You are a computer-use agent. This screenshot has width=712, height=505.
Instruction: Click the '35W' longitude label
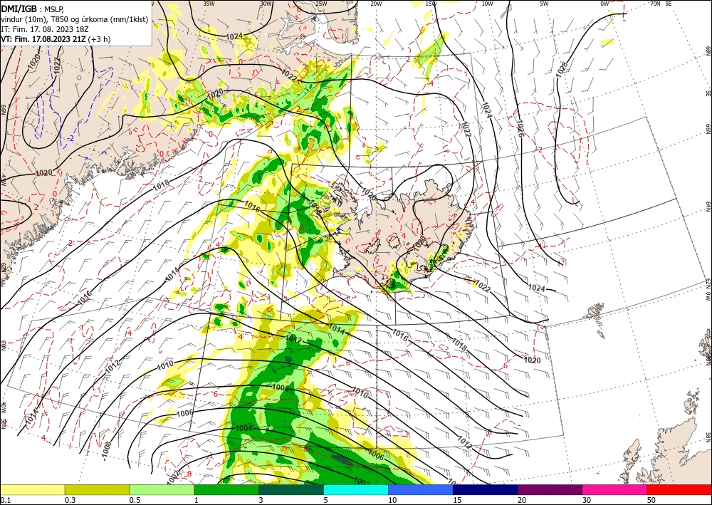(x=209, y=4)
